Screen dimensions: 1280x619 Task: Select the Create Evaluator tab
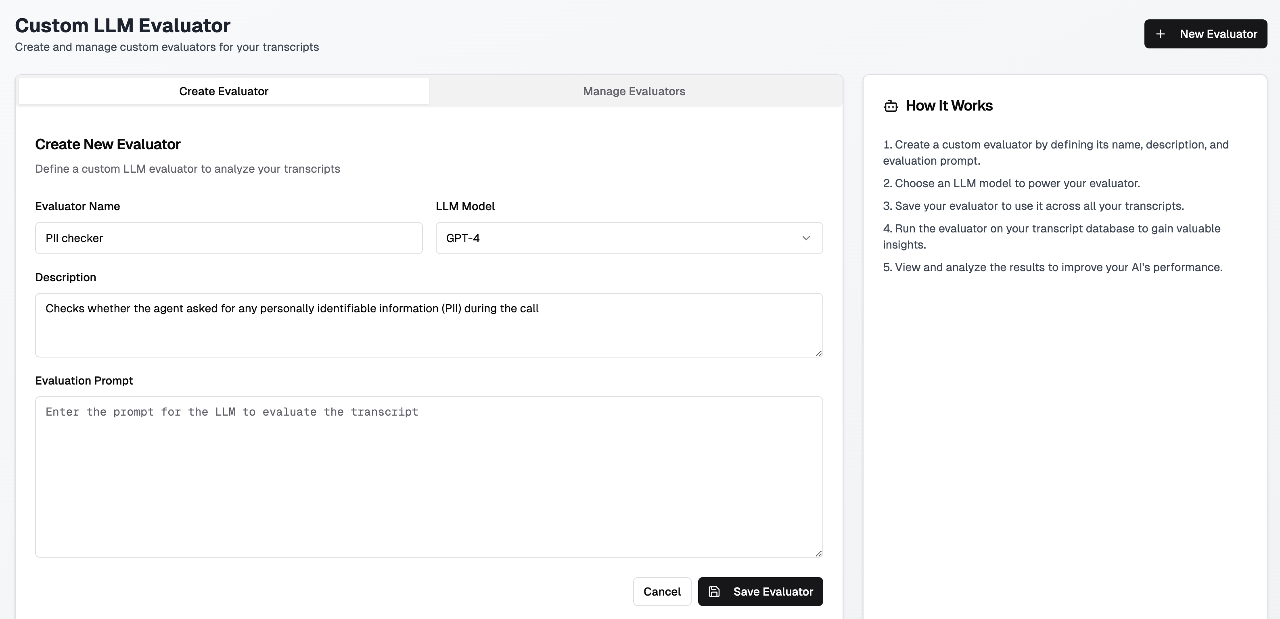coord(224,92)
